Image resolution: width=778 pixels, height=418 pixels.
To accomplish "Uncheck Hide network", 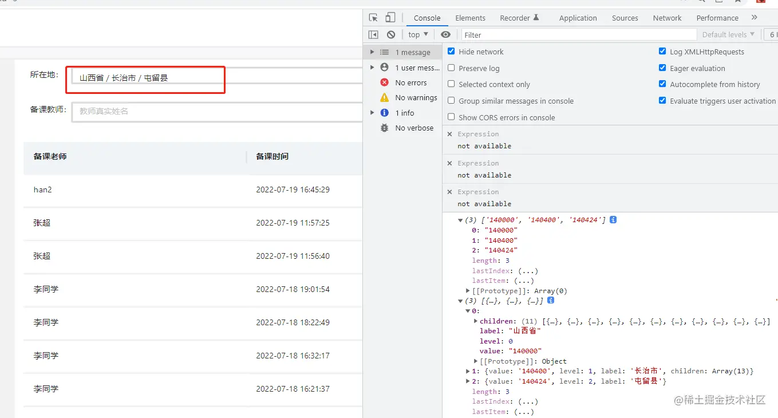I will click(x=451, y=51).
